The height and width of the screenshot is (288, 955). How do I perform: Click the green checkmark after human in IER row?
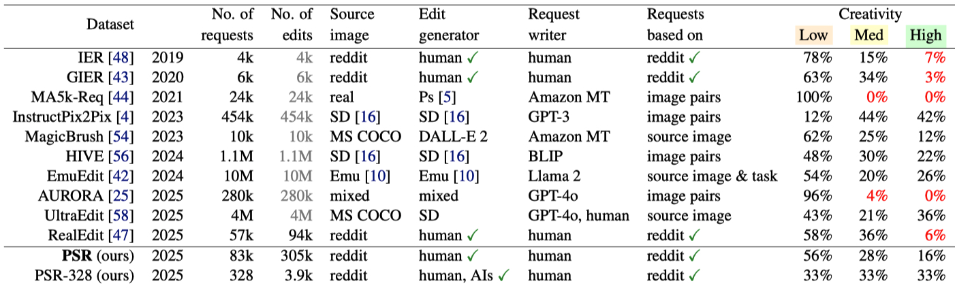pyautogui.click(x=472, y=57)
